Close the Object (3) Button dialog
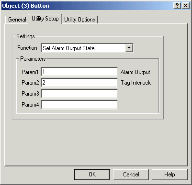Image resolution: width=192 pixels, height=185 pixels. point(186,6)
